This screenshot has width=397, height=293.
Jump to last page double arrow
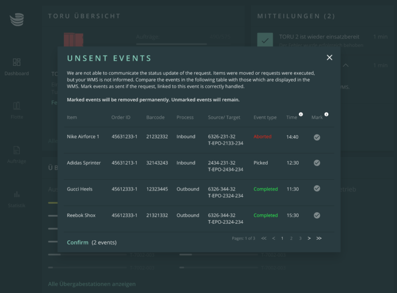click(319, 238)
